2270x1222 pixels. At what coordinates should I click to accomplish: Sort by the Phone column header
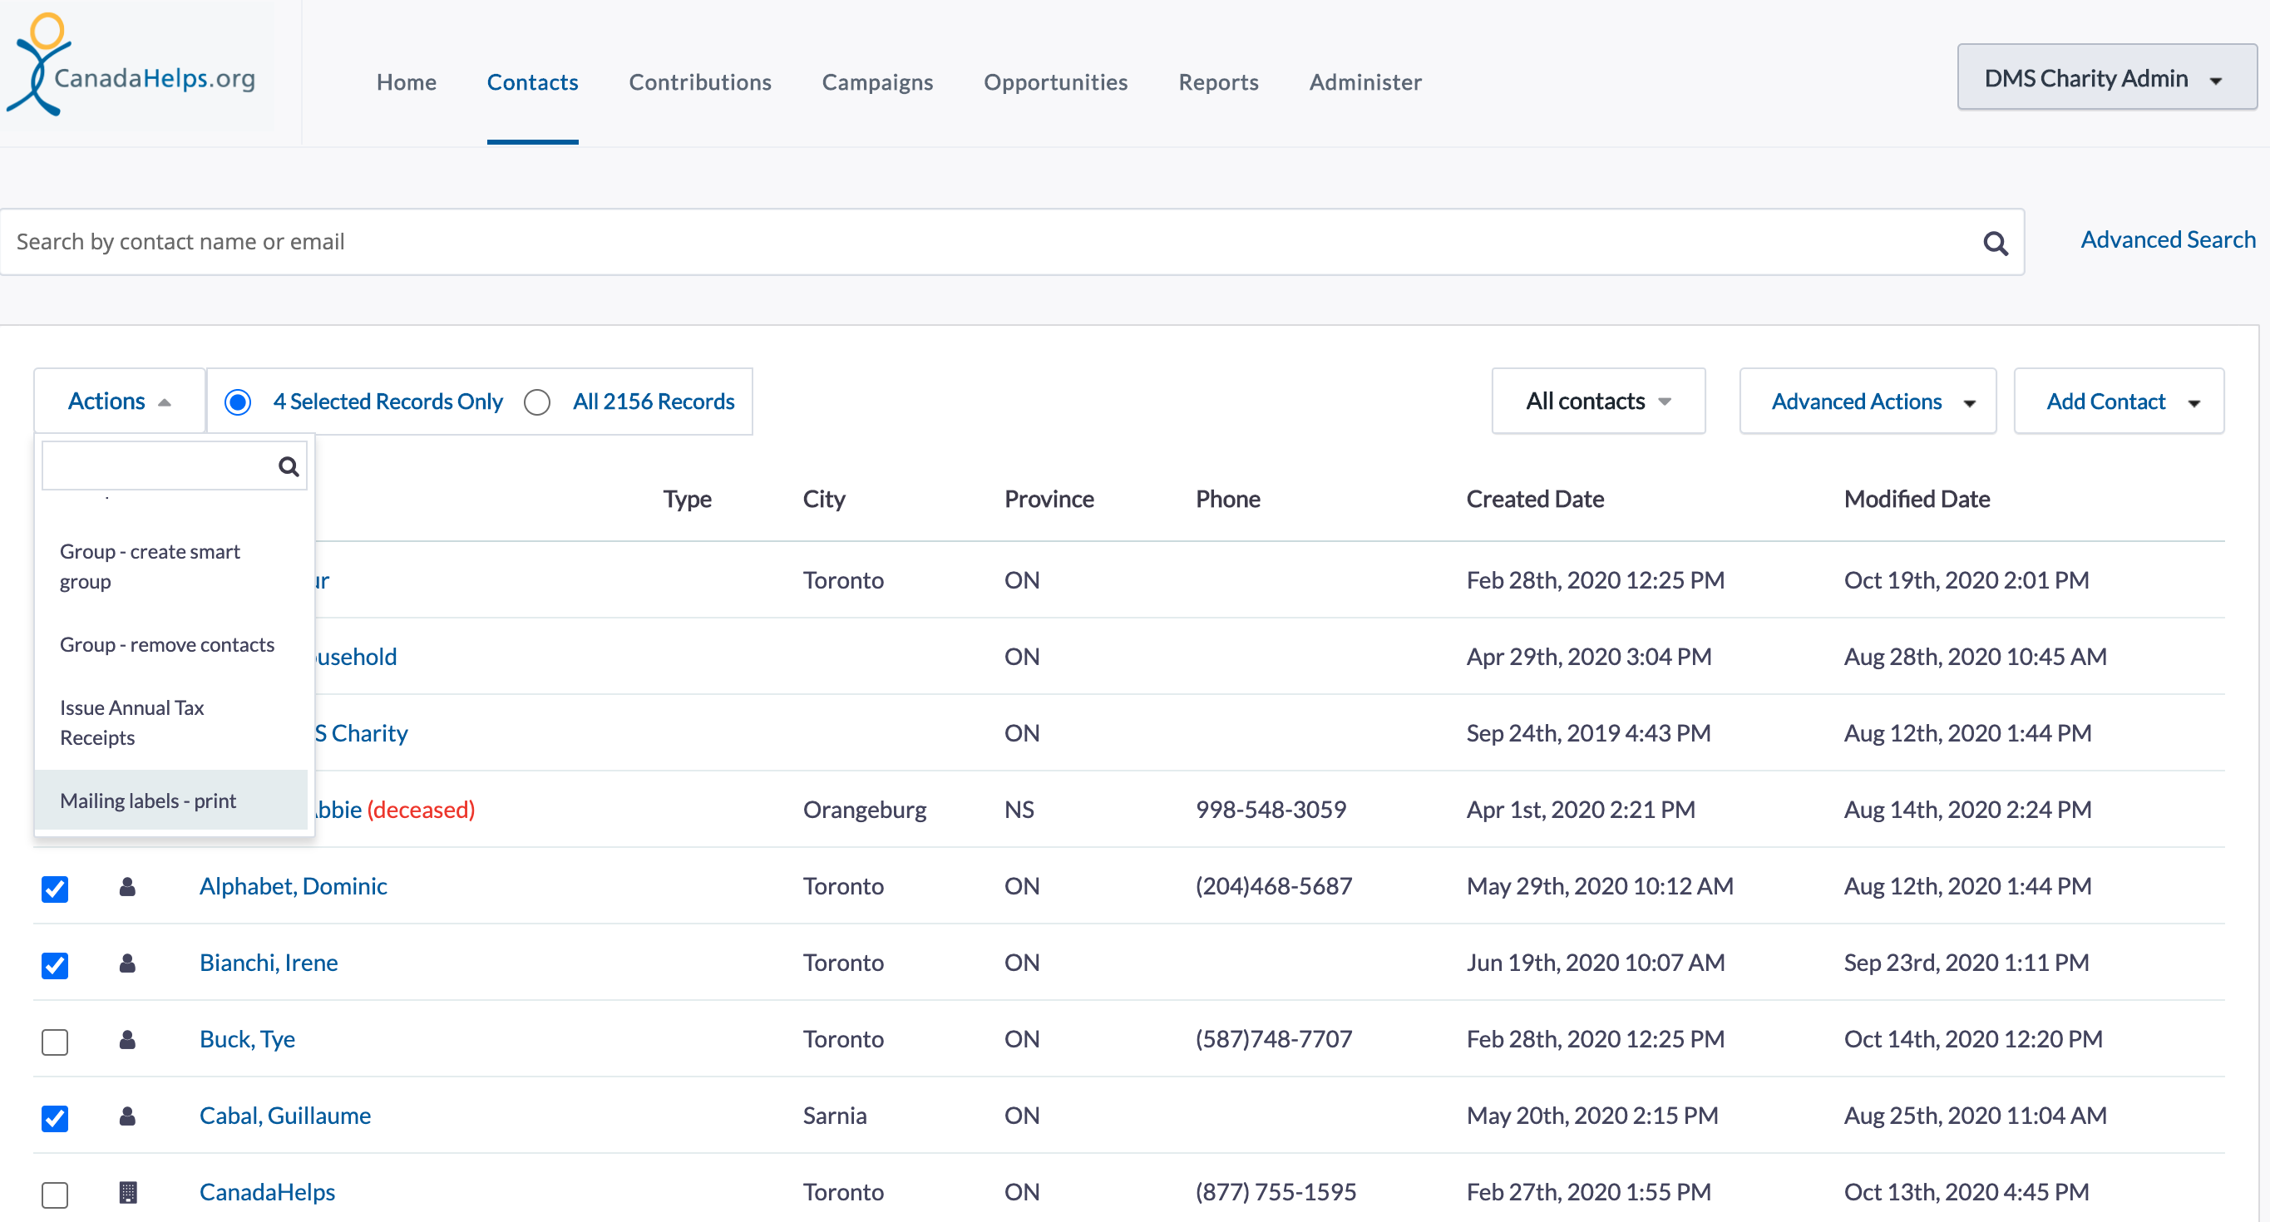(x=1227, y=500)
